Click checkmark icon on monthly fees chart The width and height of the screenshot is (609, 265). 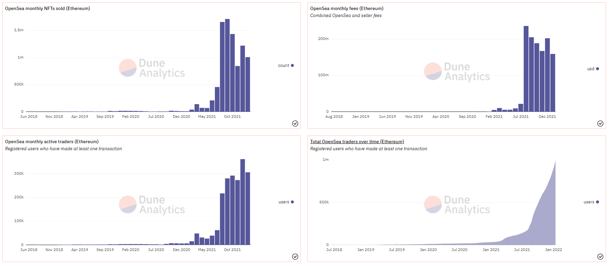pyautogui.click(x=600, y=124)
